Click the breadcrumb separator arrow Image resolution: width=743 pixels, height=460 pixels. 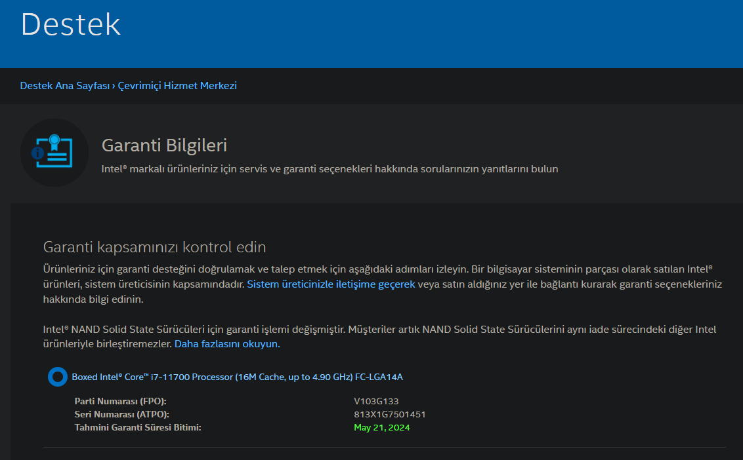pyautogui.click(x=114, y=86)
